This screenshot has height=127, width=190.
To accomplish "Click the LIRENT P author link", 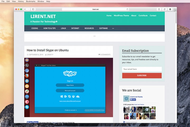I will pyautogui.click(x=50, y=55).
